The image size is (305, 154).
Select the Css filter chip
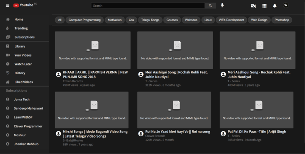(x=131, y=20)
